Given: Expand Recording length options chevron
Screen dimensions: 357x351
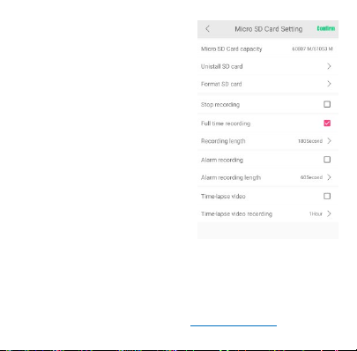Looking at the screenshot, I should tap(329, 141).
